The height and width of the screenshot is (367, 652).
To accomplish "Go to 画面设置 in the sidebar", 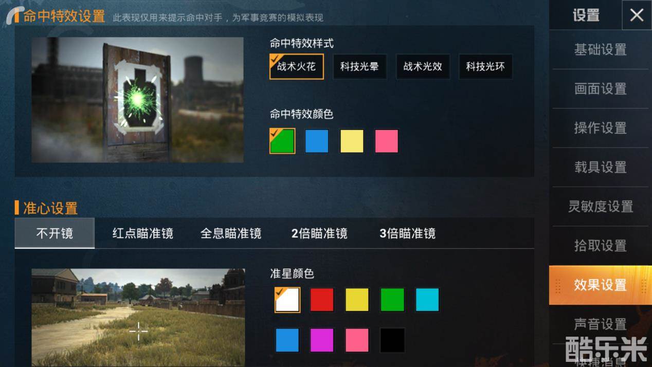I will coord(600,89).
